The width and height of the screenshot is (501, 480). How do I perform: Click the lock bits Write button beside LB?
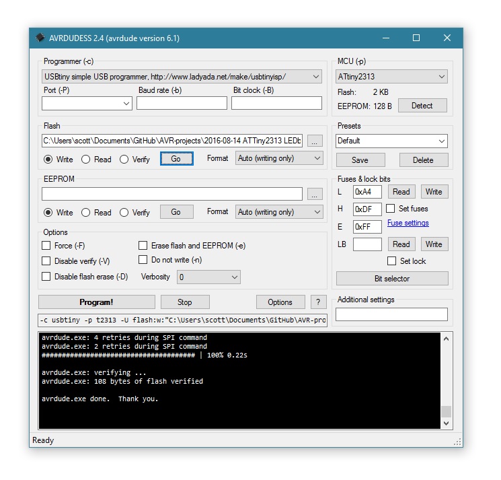coord(434,244)
